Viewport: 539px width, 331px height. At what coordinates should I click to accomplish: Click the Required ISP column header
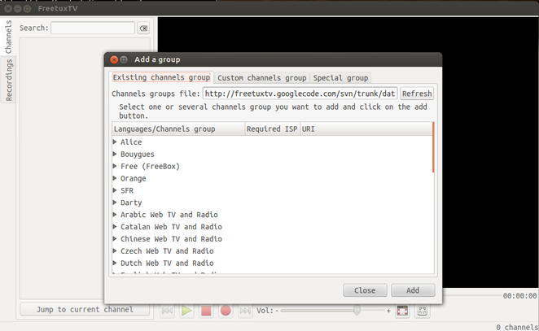click(272, 129)
